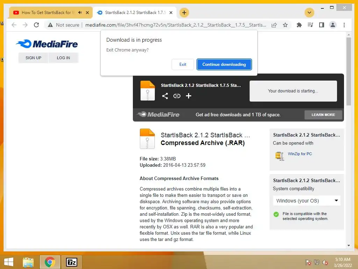Click the SIGN UP button
This screenshot has height=269, width=358.
33,58
